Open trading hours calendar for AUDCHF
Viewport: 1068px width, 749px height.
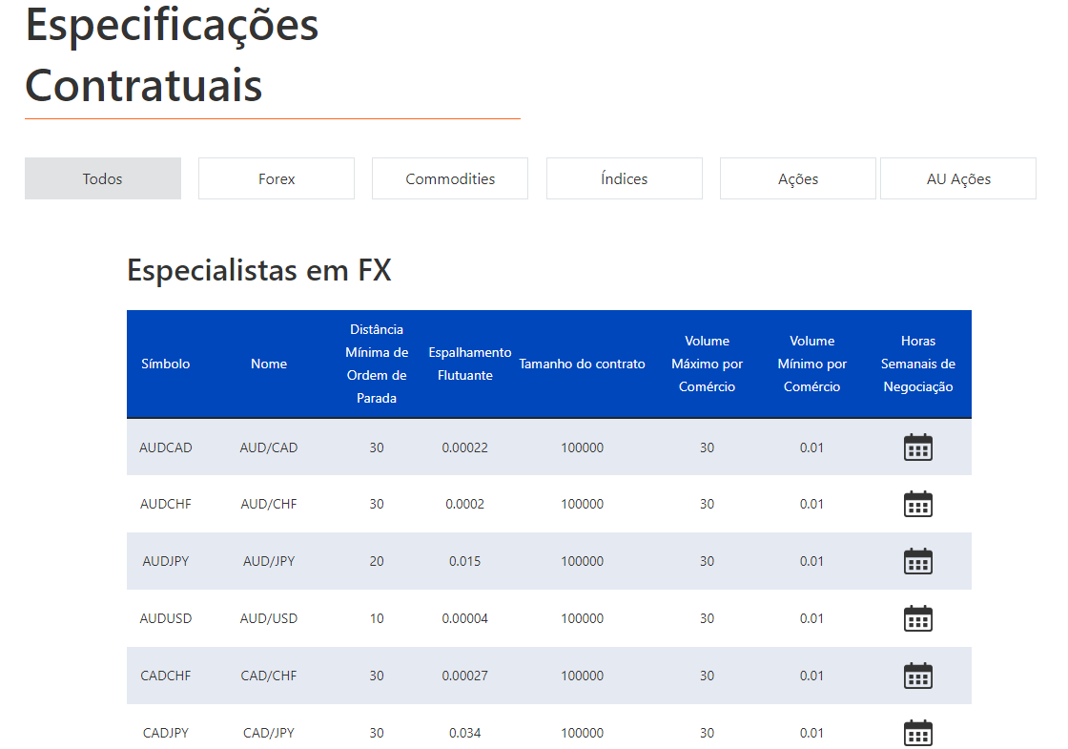[x=917, y=504]
